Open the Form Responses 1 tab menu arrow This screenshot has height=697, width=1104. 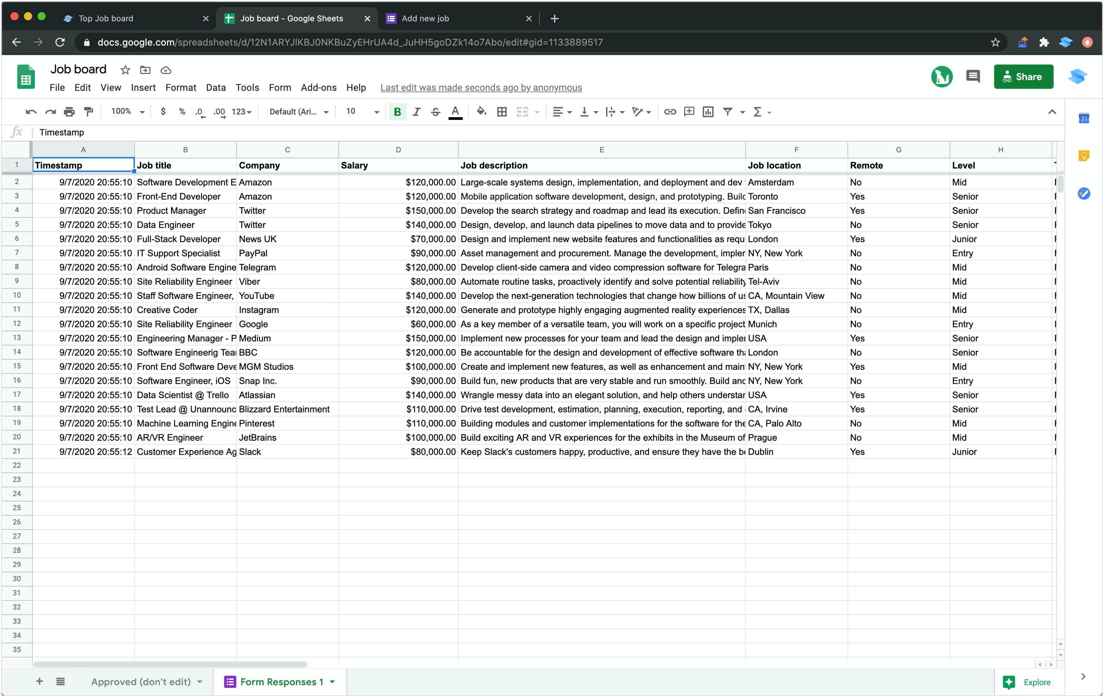click(332, 681)
